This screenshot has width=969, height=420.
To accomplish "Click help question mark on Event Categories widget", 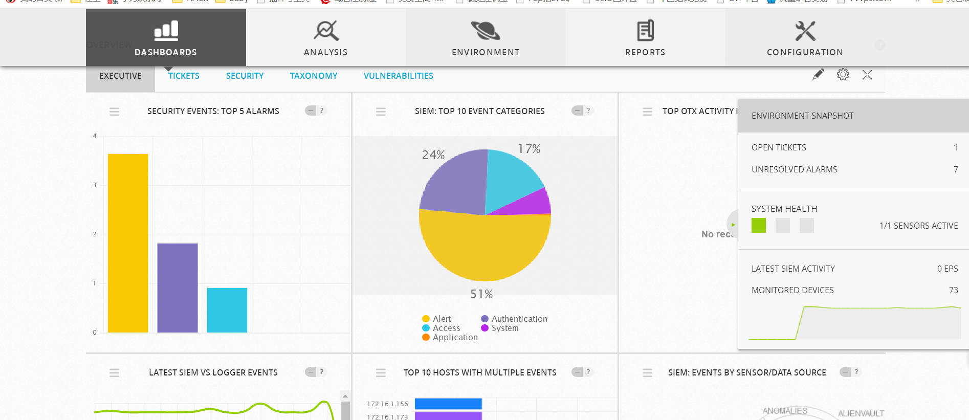I will pyautogui.click(x=588, y=110).
